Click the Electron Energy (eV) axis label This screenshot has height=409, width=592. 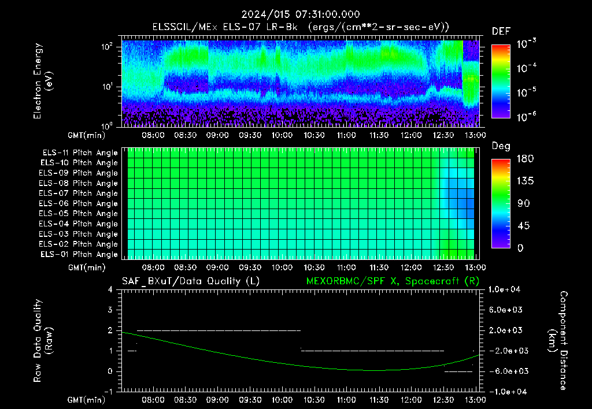tap(43, 81)
